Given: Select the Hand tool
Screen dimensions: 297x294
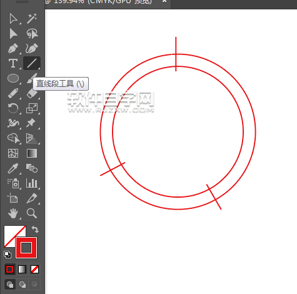Looking at the screenshot, I should [13, 213].
